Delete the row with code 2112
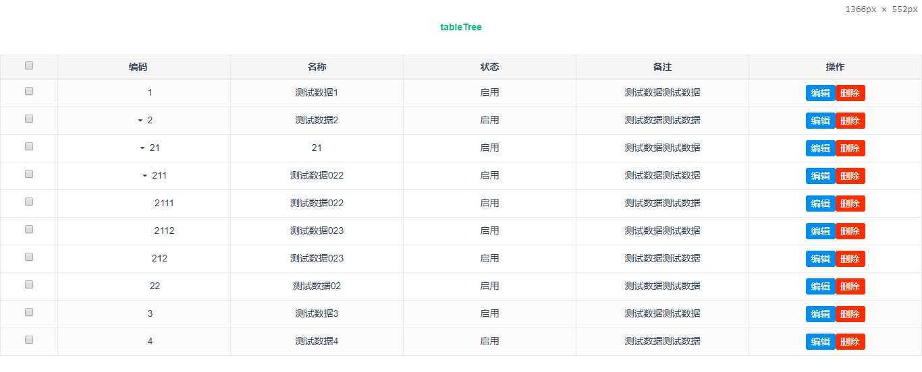922x372 pixels. coord(850,231)
